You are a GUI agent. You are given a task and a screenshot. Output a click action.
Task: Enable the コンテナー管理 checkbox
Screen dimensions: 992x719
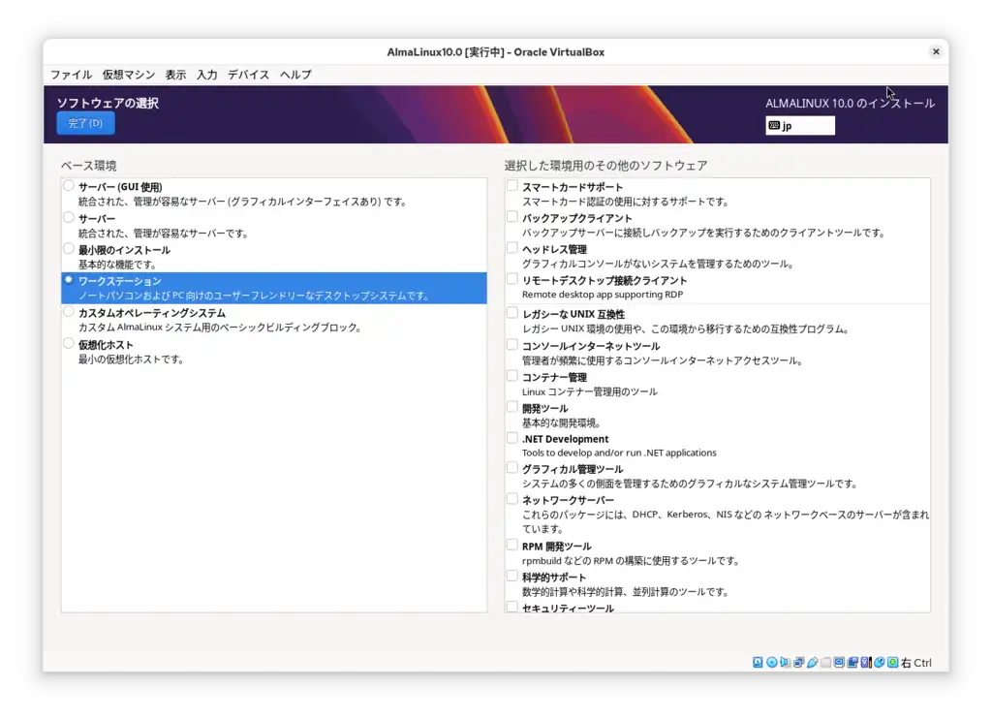[511, 377]
